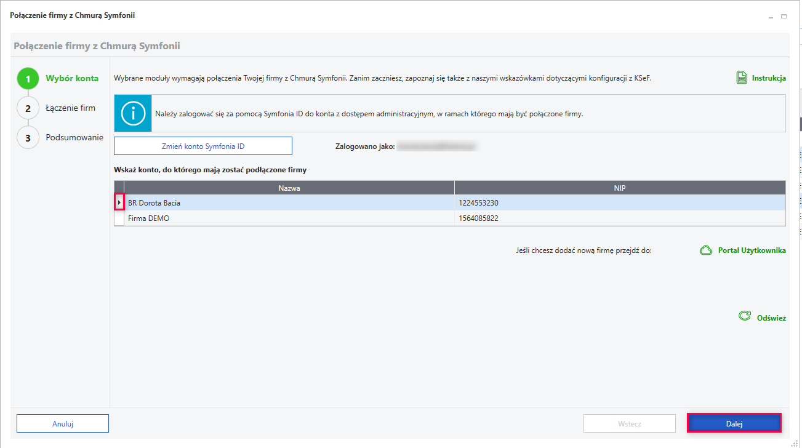Viewport: 802px width, 448px height.
Task: Click the cloud icon beside Portal Użytkownika
Action: [706, 250]
